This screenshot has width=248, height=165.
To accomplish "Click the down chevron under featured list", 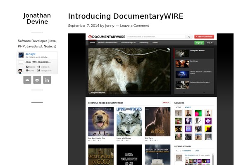I will (204, 92).
